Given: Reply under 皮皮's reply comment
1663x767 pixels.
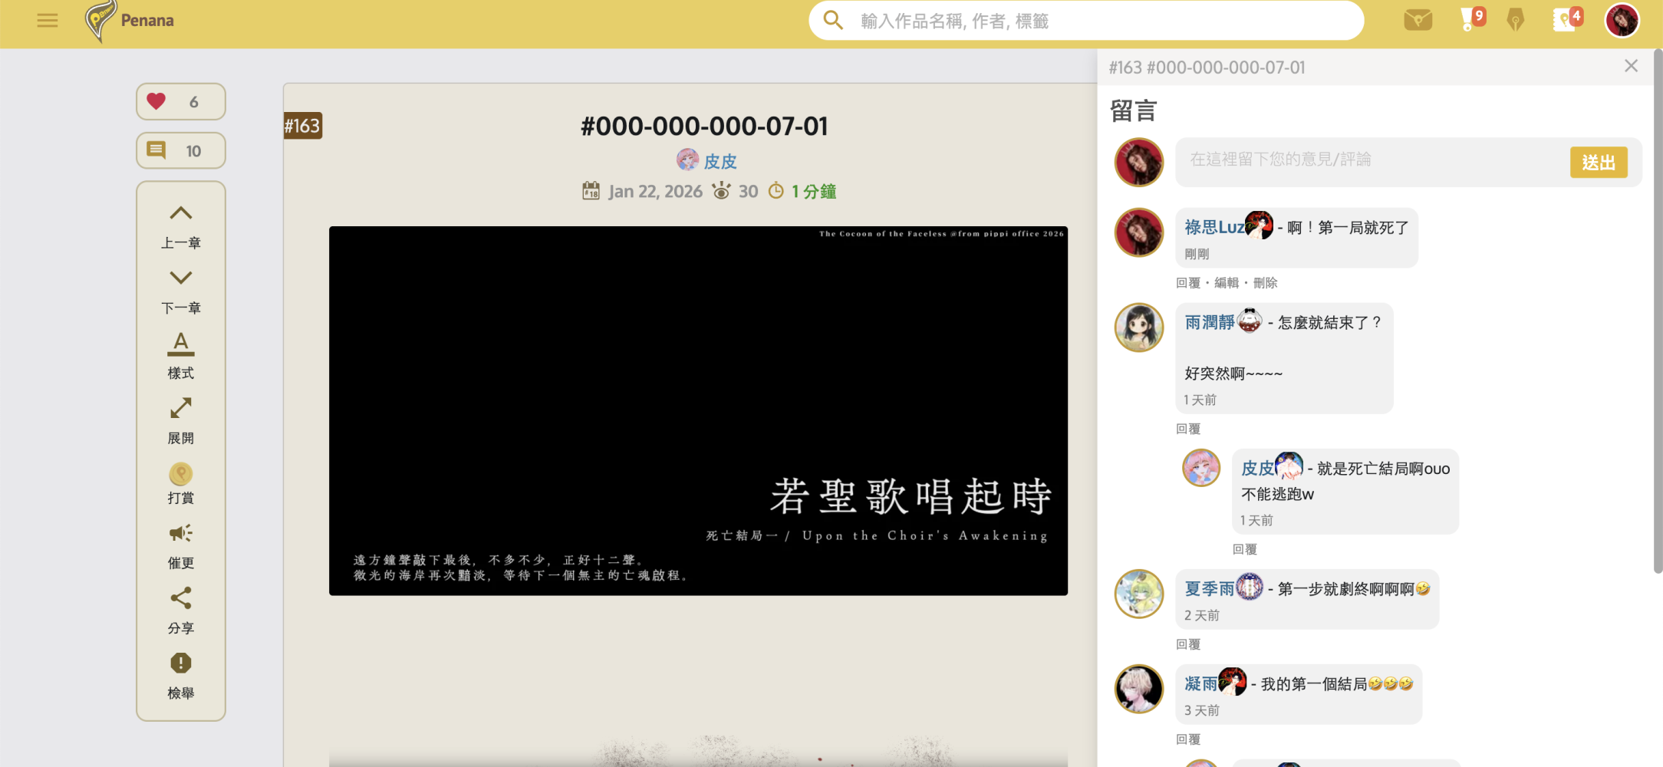Looking at the screenshot, I should 1245,549.
